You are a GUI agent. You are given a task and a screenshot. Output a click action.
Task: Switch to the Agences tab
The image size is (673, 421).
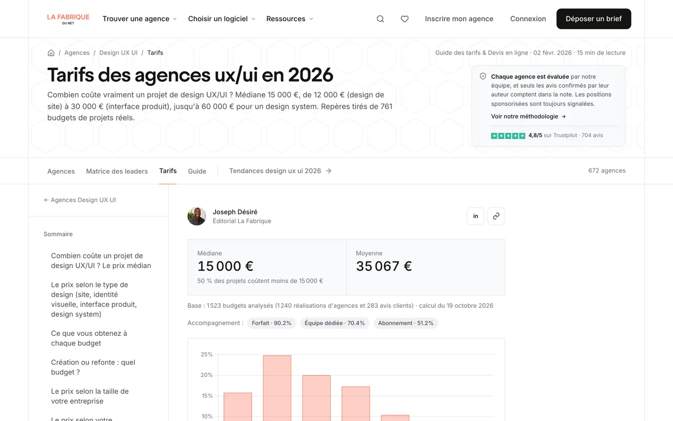coord(61,171)
